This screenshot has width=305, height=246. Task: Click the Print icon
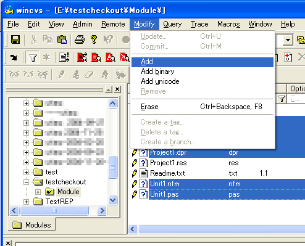pos(80,39)
